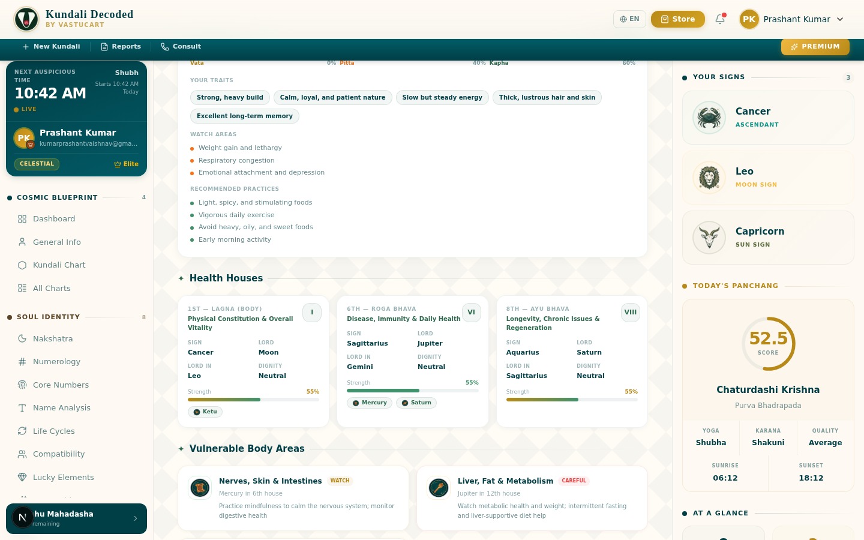Click the Leo lion moon sign icon
The width and height of the screenshot is (864, 540).
[x=709, y=178]
